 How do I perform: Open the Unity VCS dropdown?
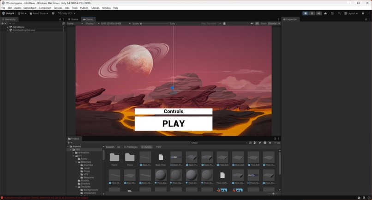click(66, 13)
